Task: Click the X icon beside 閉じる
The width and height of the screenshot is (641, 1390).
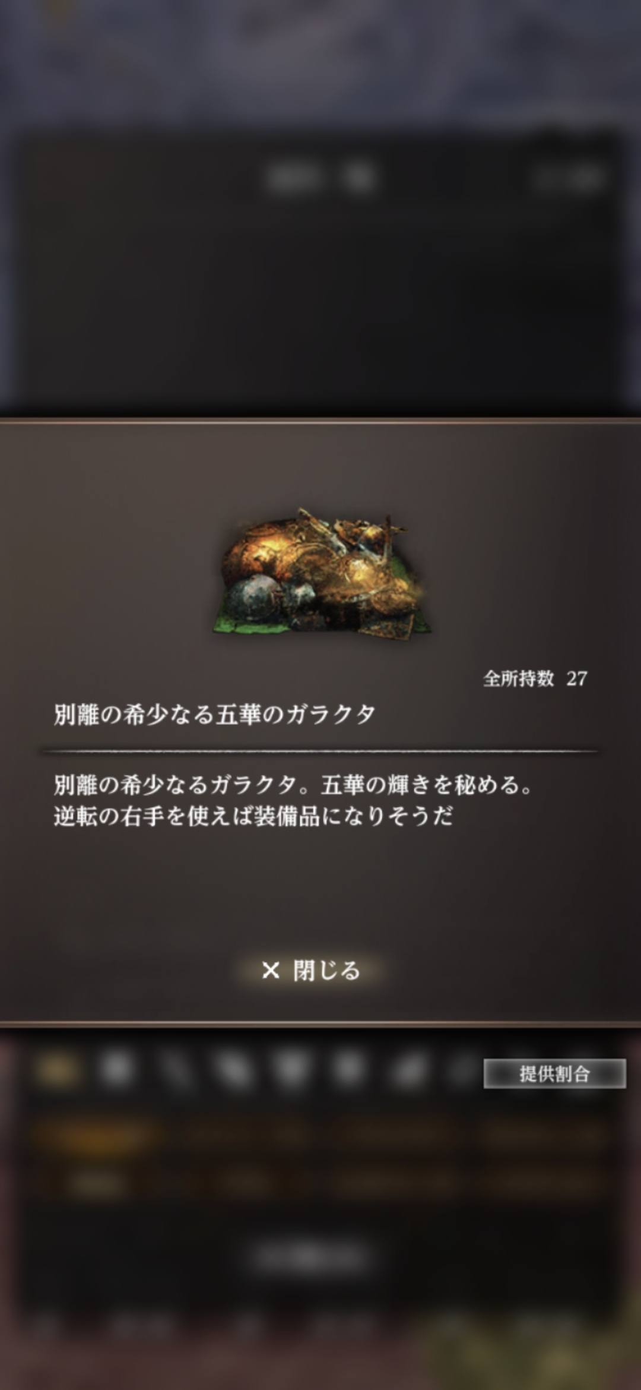Action: point(271,971)
